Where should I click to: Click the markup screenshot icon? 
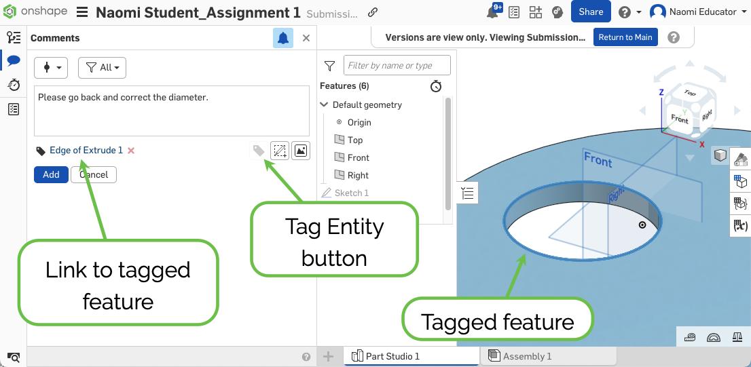tap(280, 151)
